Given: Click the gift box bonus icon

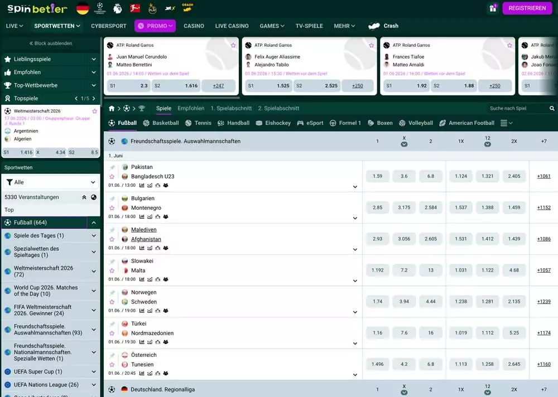Looking at the screenshot, I should click(493, 8).
